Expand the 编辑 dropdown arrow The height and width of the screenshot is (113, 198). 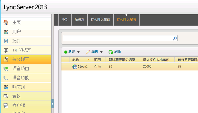point(101,52)
